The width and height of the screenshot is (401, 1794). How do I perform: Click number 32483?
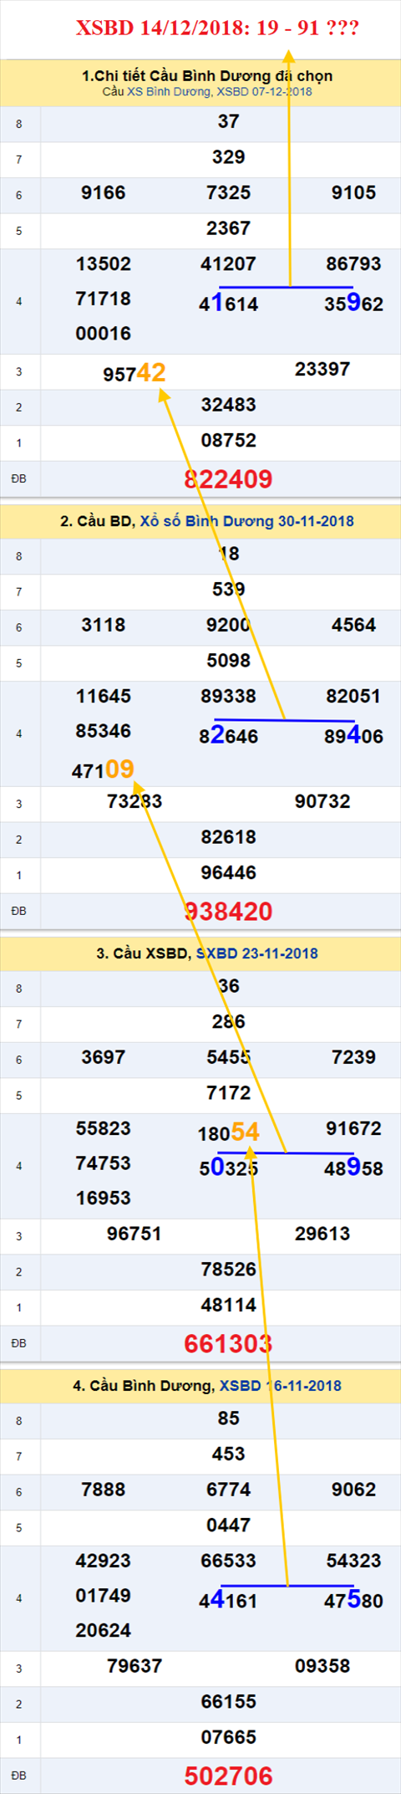point(228,405)
